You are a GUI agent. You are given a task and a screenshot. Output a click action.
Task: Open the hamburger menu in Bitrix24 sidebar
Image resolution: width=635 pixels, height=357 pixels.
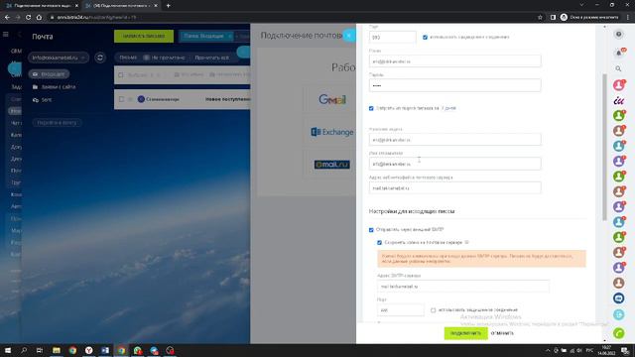pos(6,35)
